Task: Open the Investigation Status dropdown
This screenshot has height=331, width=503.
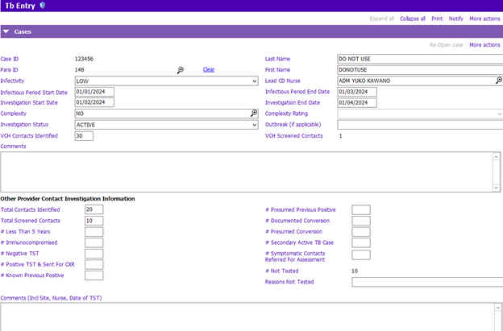Action: (167, 125)
